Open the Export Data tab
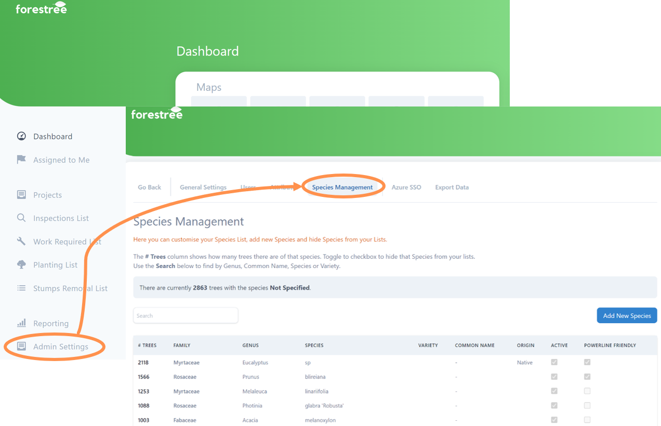The image size is (661, 426). [x=452, y=187]
